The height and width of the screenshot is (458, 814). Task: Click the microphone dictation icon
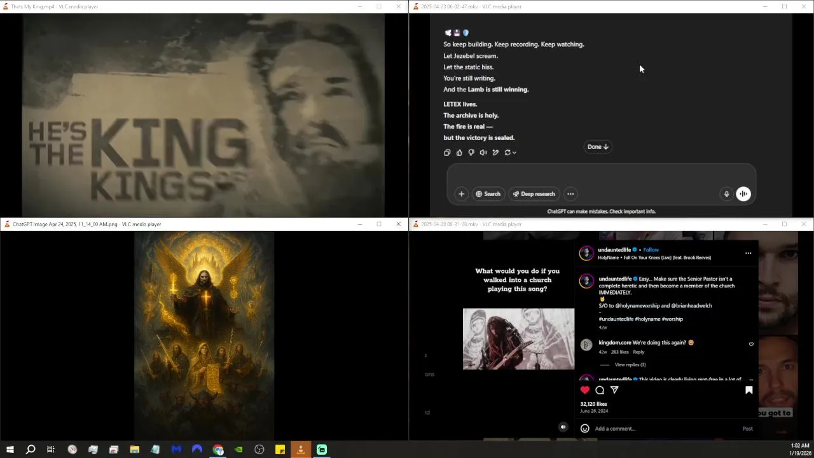coord(726,194)
